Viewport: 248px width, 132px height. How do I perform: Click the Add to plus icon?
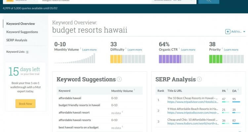(x=227, y=32)
